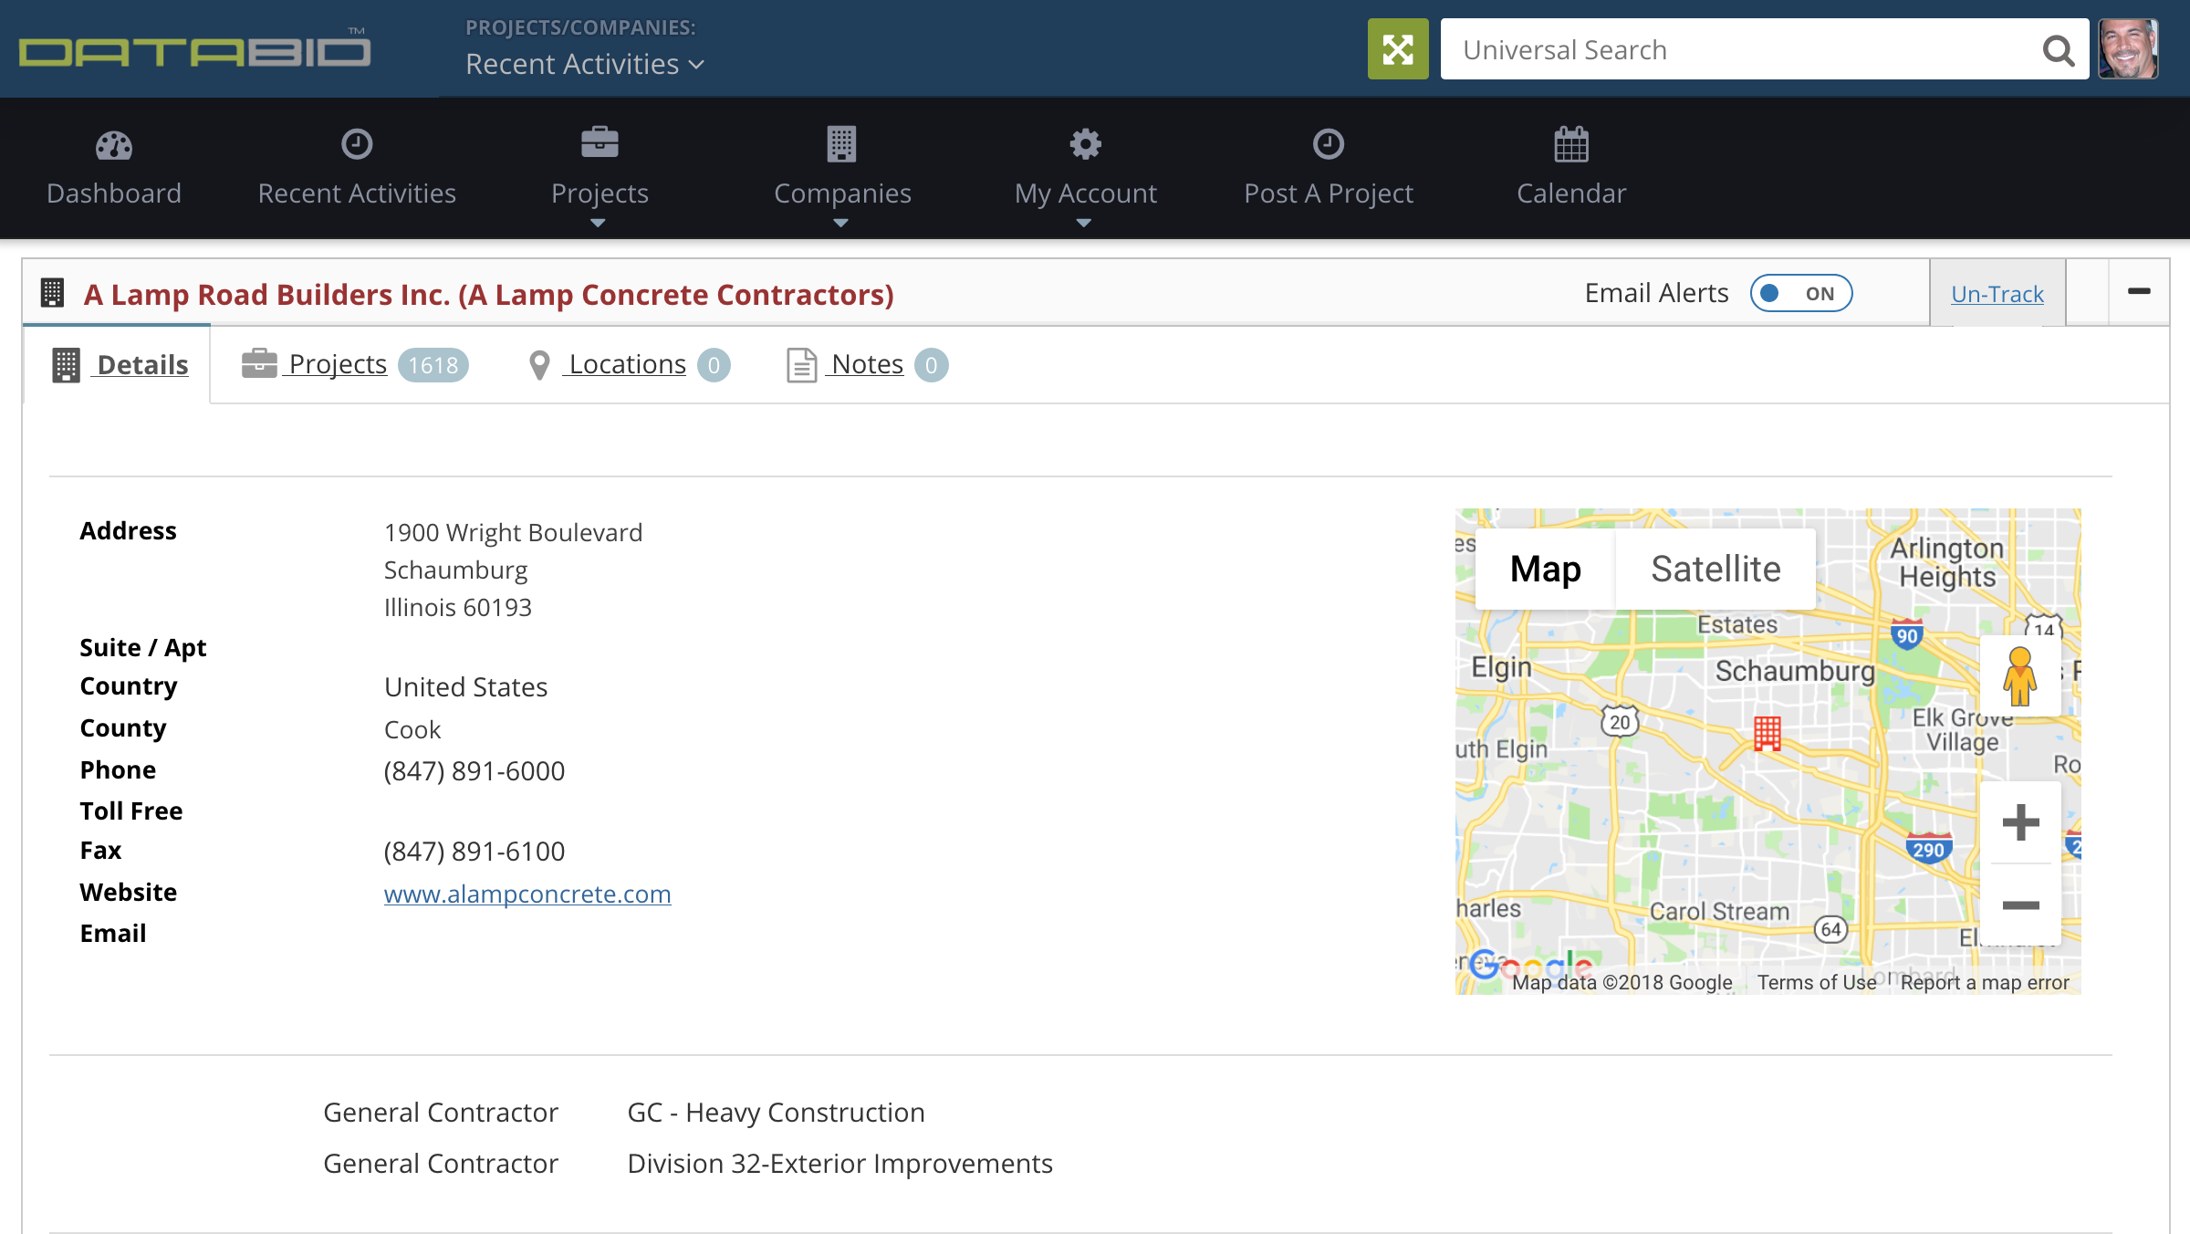This screenshot has height=1234, width=2190.
Task: Click the Post A Project clock icon
Action: point(1328,144)
